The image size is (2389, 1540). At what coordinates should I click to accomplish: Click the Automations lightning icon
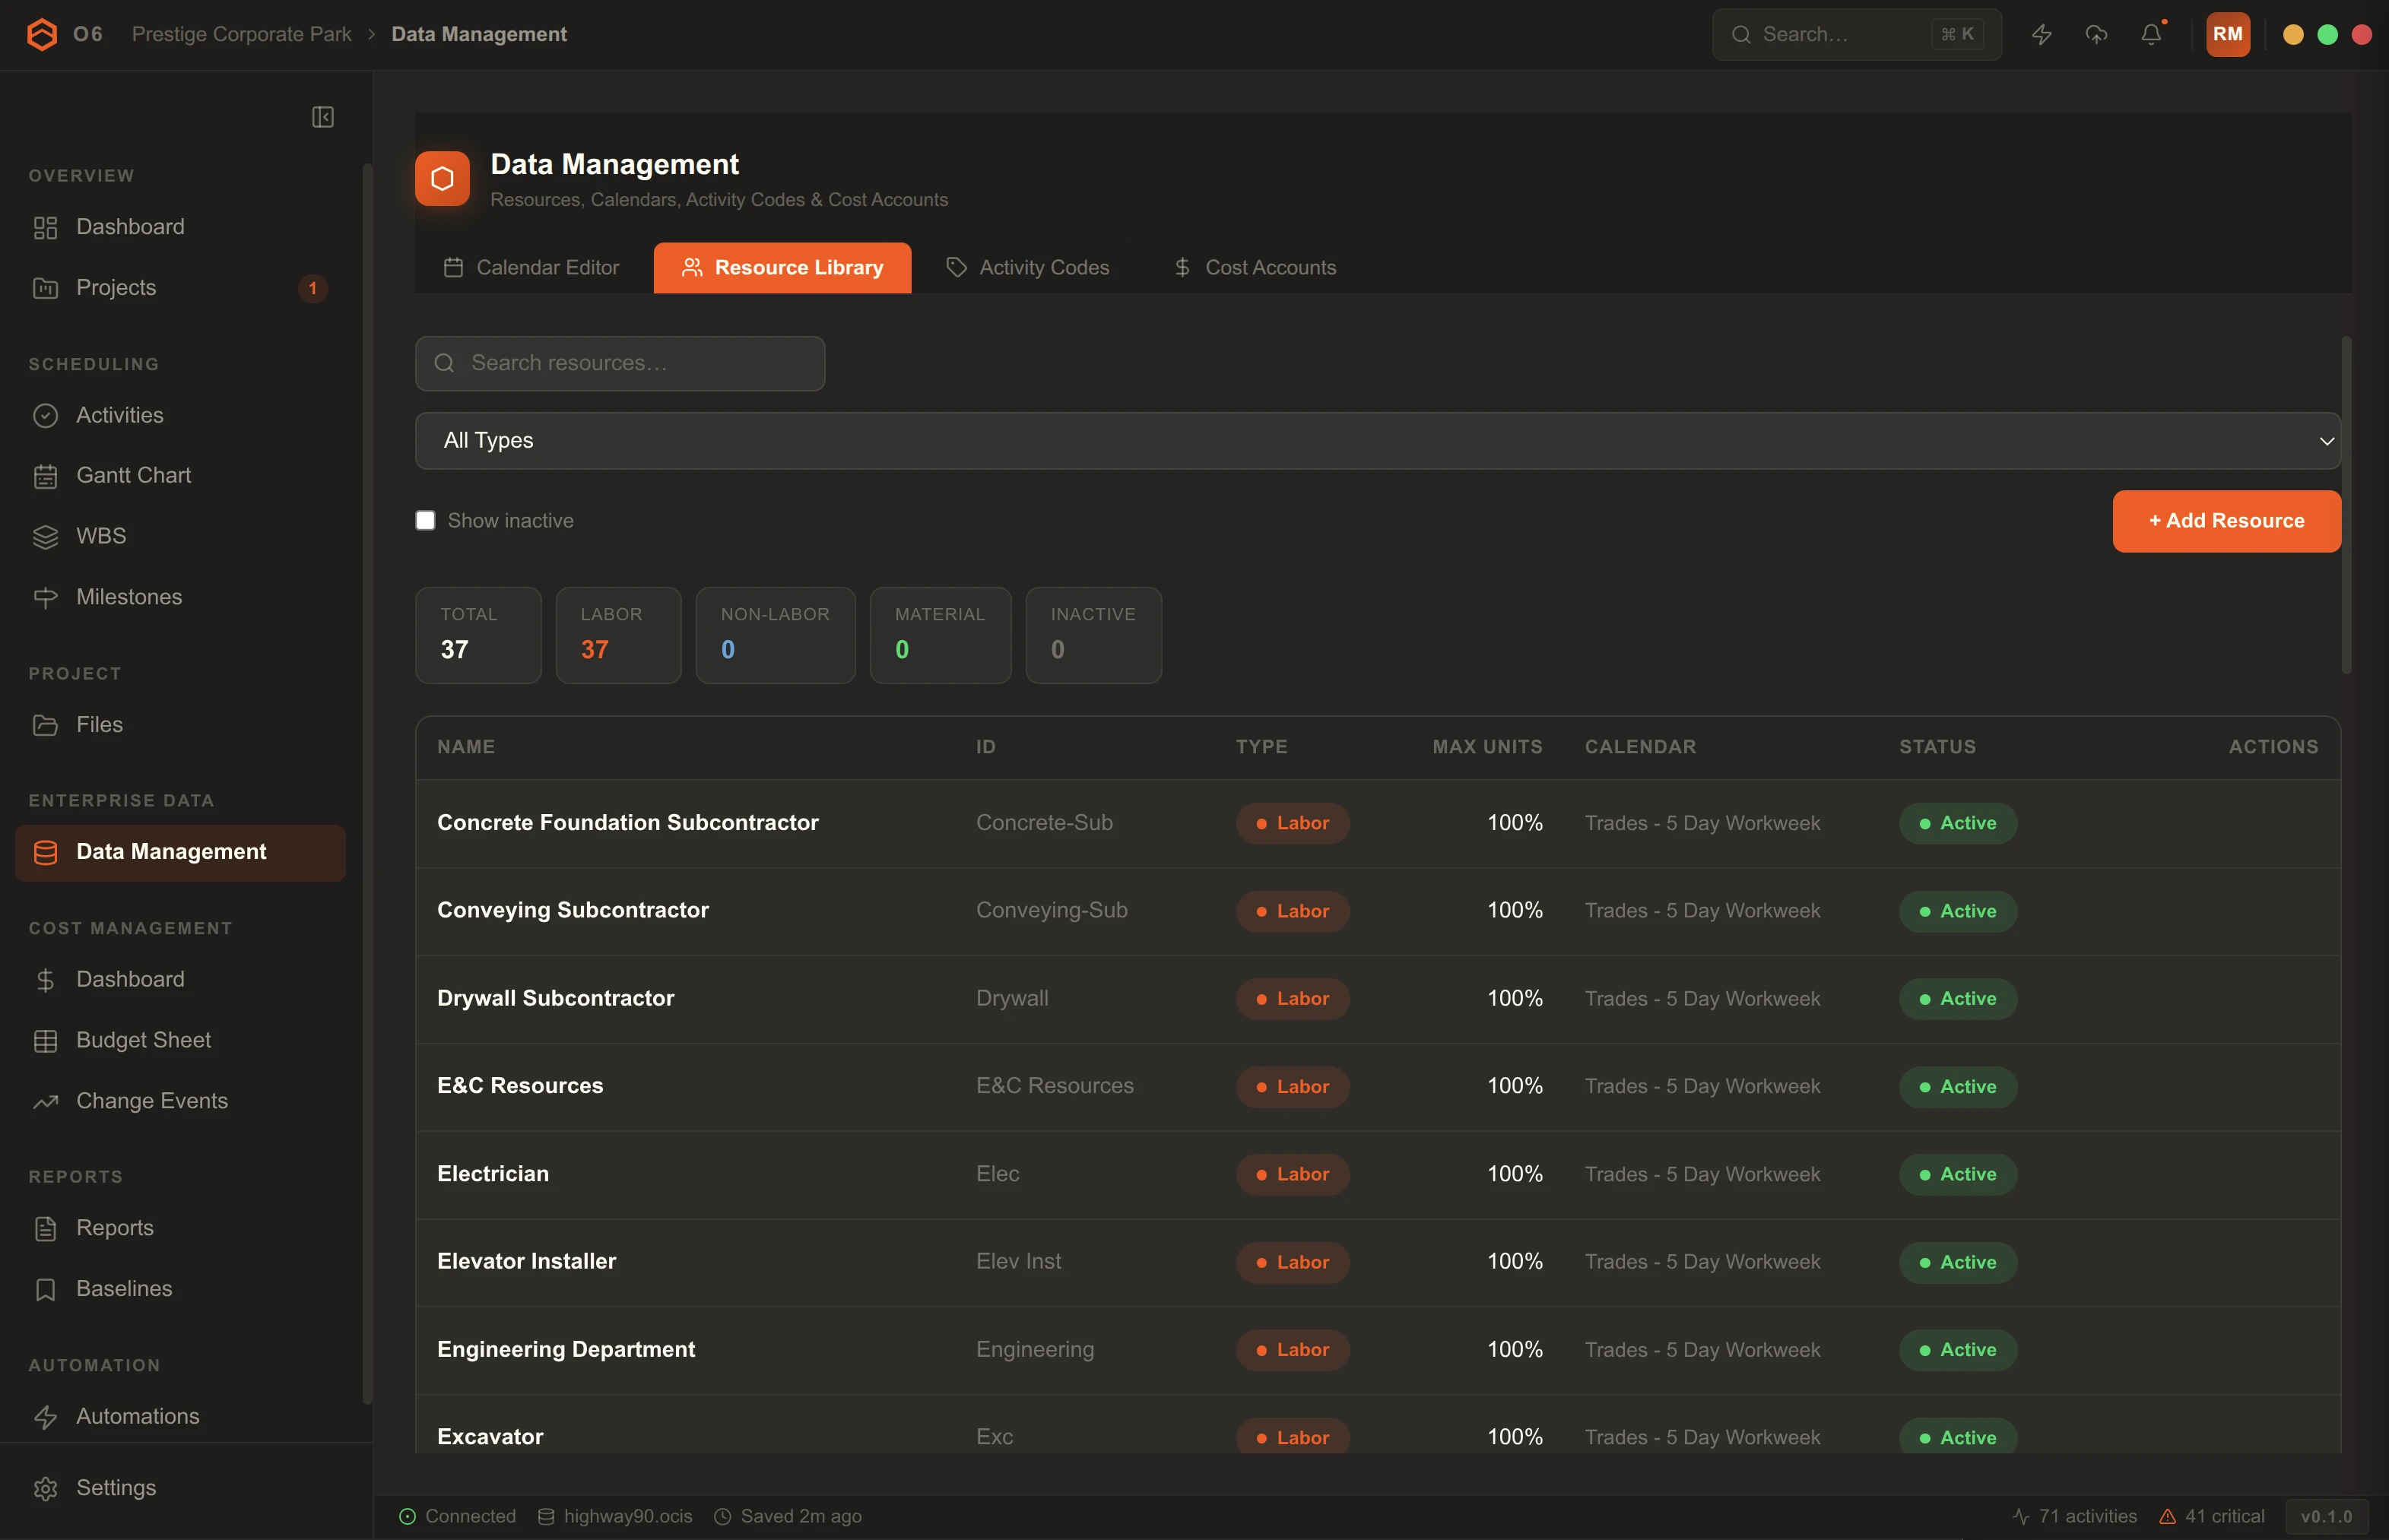pos(45,1417)
